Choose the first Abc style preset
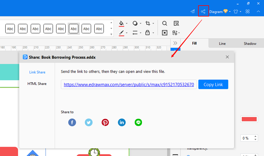The width and height of the screenshot is (264, 156). (10, 29)
